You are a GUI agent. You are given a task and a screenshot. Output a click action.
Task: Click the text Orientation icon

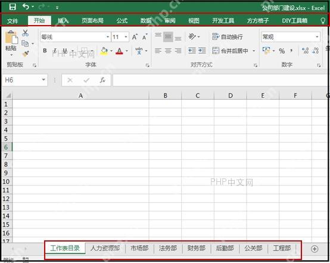(192, 36)
